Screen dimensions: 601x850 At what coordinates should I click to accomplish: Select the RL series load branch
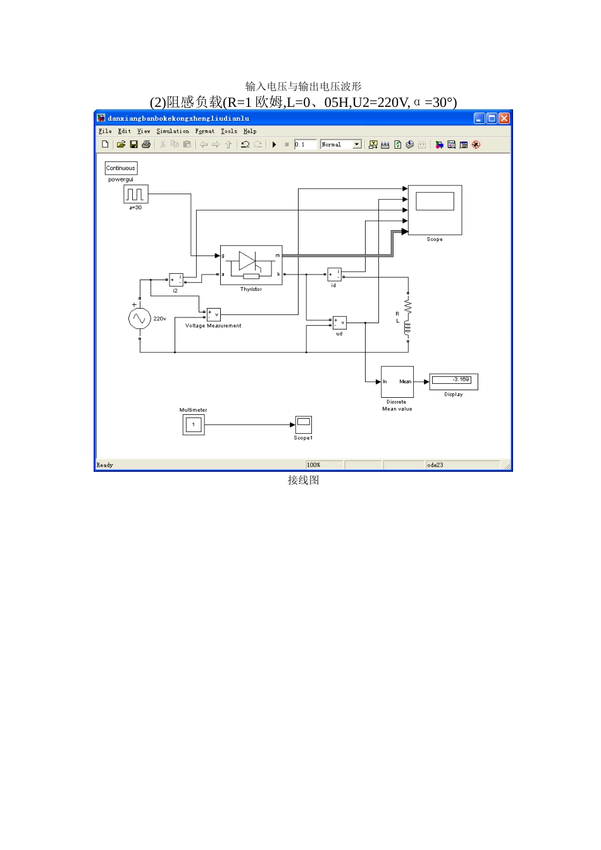407,317
